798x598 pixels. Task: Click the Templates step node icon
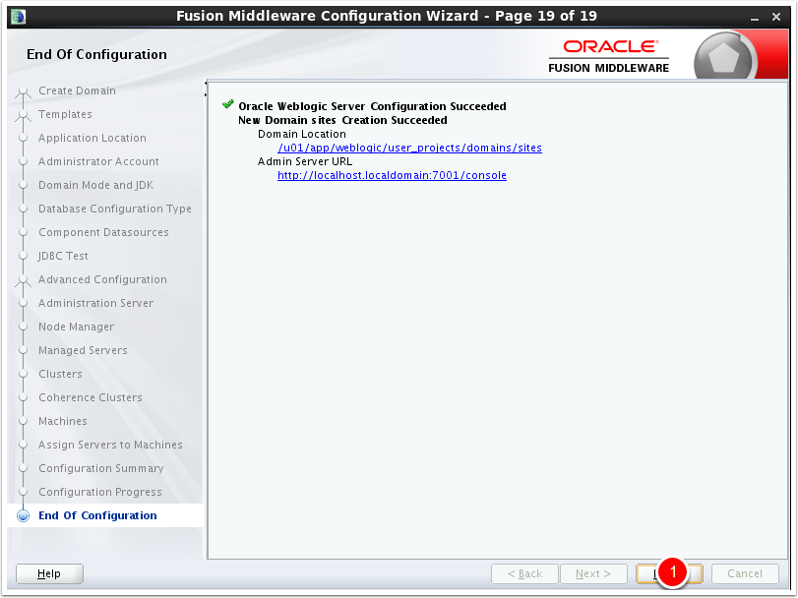(24, 115)
